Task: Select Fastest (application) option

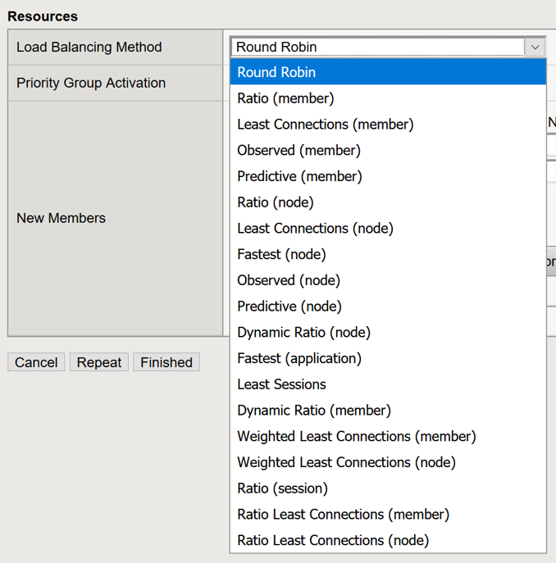Action: pyautogui.click(x=299, y=358)
